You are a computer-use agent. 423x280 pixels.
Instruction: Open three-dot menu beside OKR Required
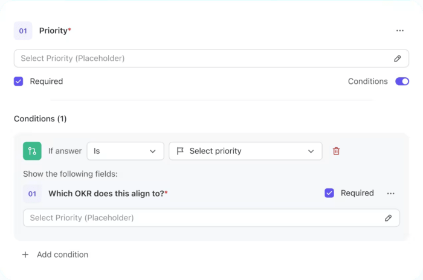390,193
